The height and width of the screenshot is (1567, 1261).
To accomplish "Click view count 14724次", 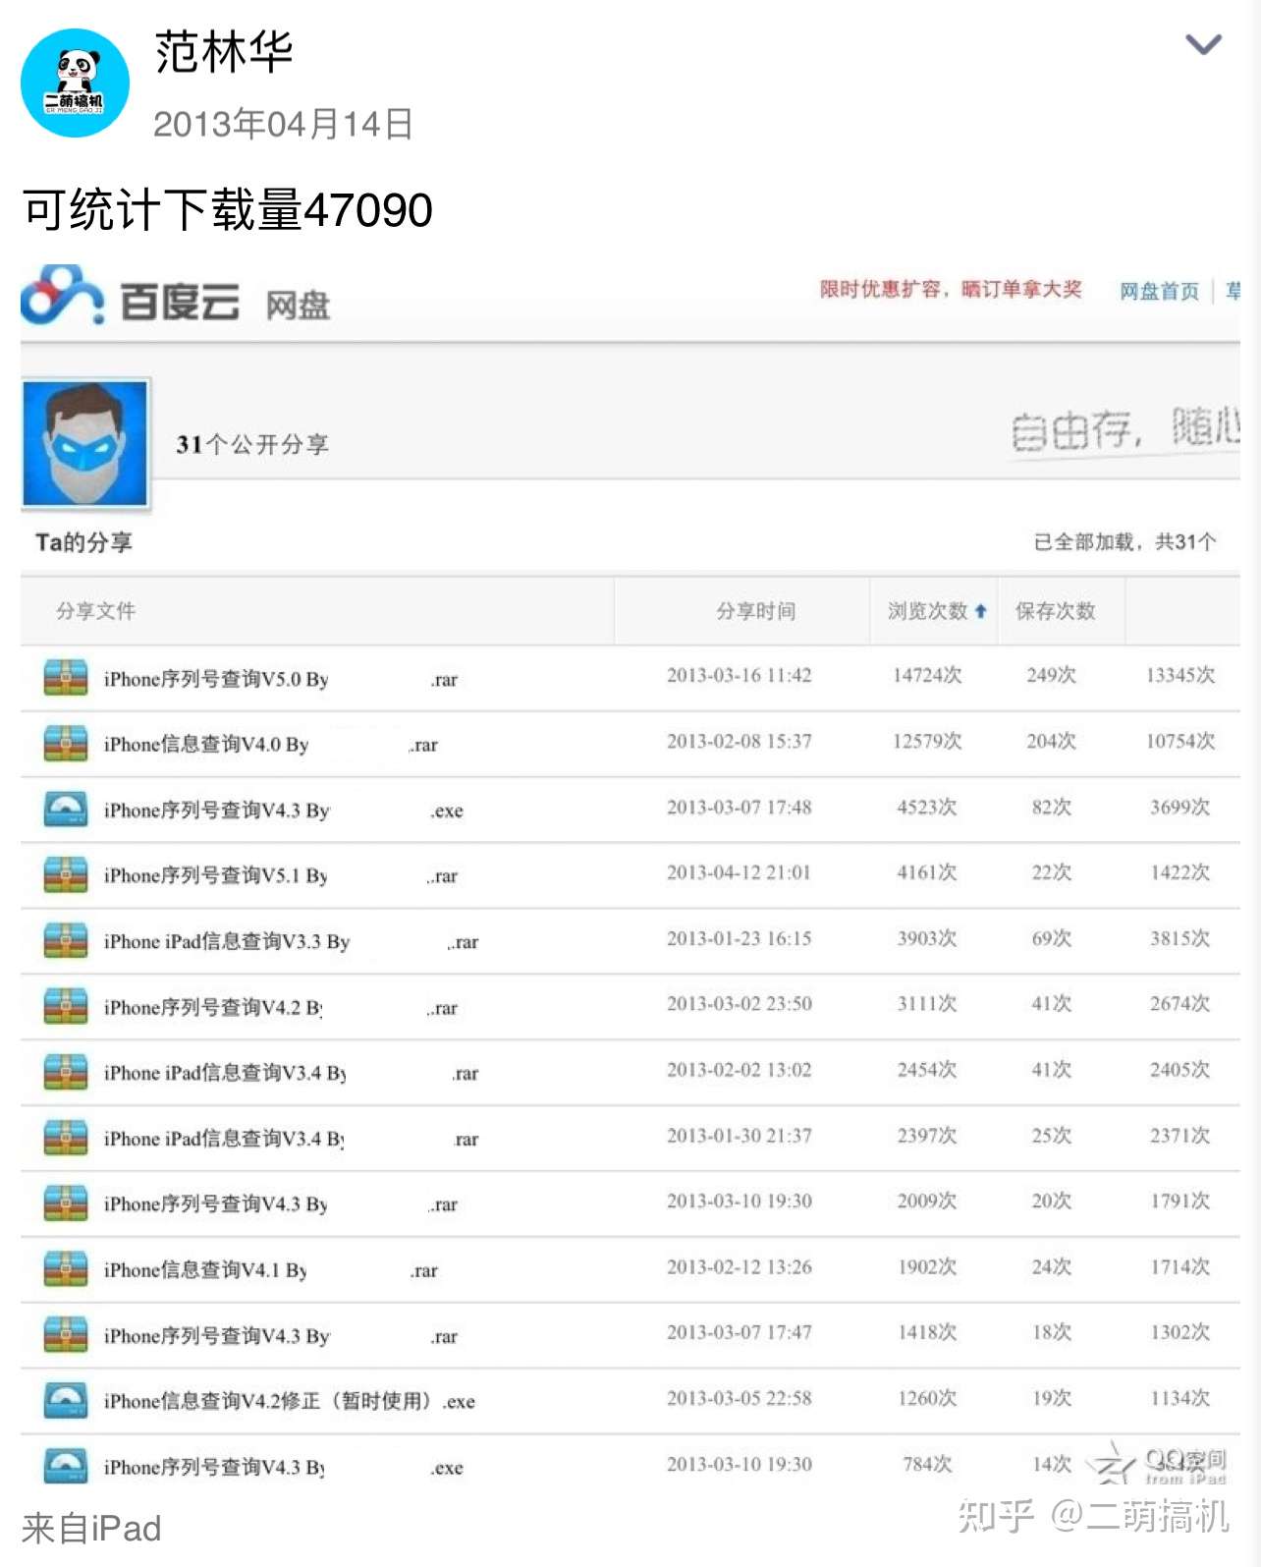I will coord(927,675).
